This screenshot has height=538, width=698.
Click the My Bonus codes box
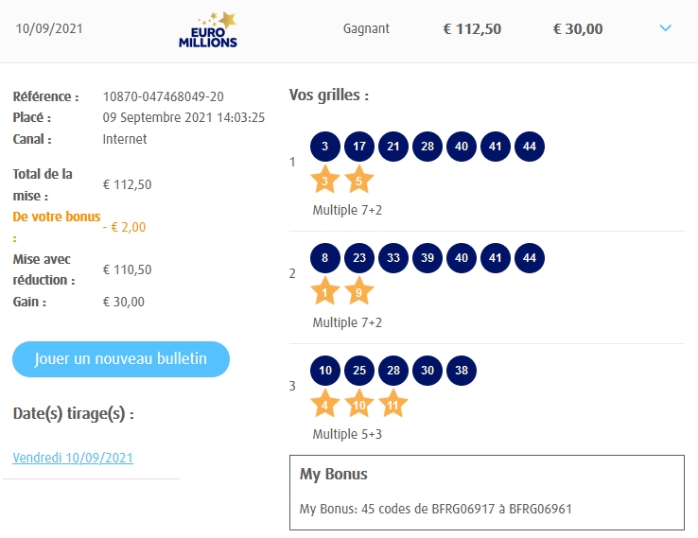coord(486,493)
